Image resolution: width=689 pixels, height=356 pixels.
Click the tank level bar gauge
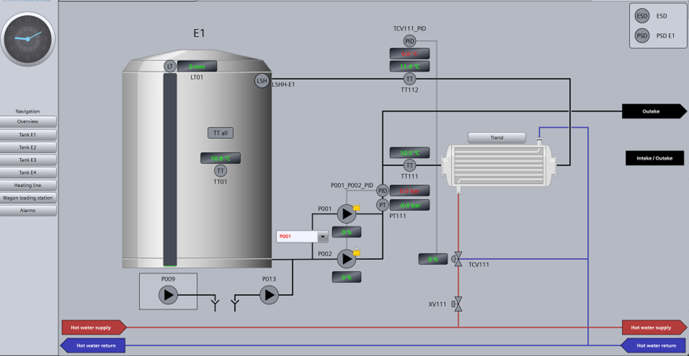pyautogui.click(x=170, y=169)
